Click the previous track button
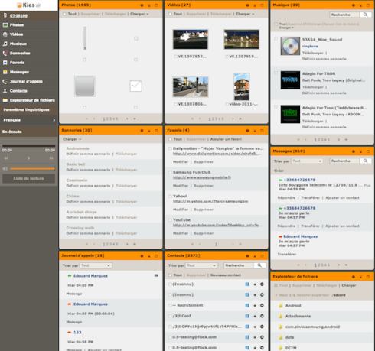 [6, 158]
